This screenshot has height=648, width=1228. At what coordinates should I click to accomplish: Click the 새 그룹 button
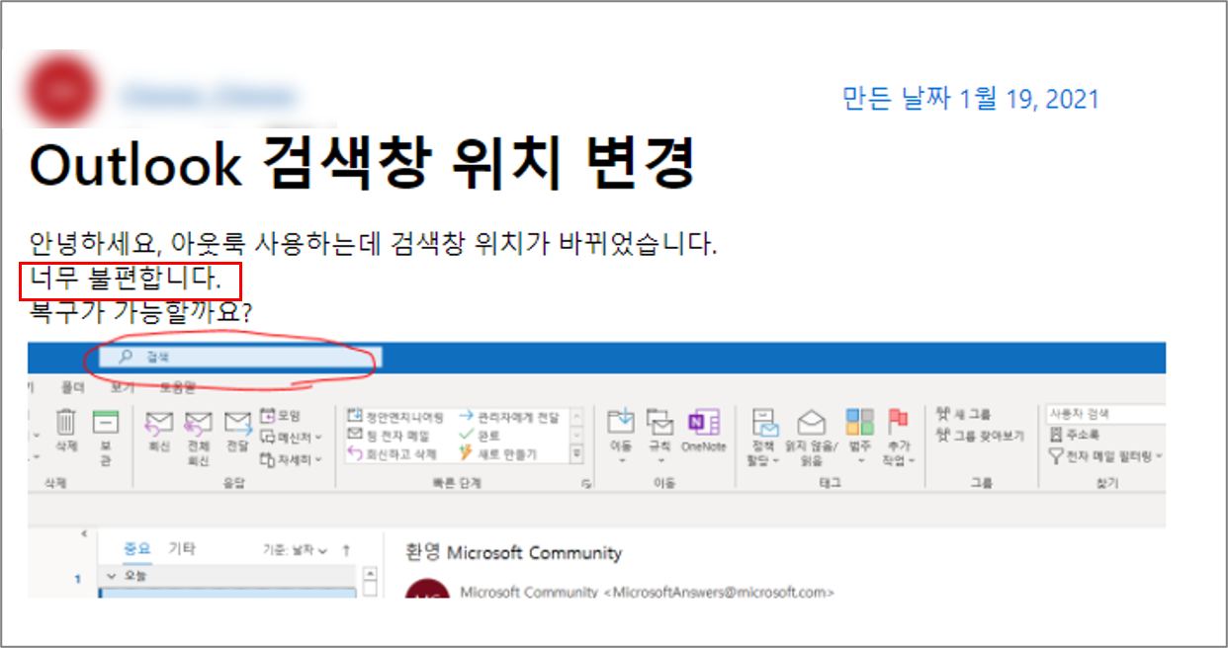[964, 414]
